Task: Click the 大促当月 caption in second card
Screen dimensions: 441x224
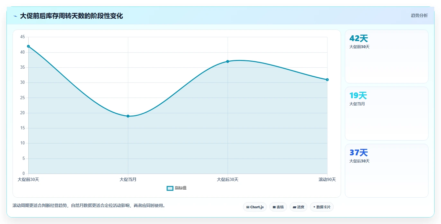Action: (357, 104)
